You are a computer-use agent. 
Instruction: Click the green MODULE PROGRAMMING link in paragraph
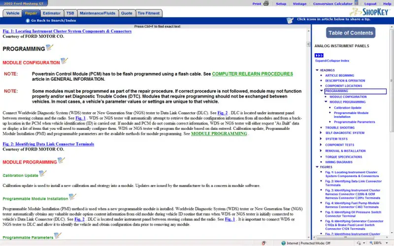click(x=219, y=134)
